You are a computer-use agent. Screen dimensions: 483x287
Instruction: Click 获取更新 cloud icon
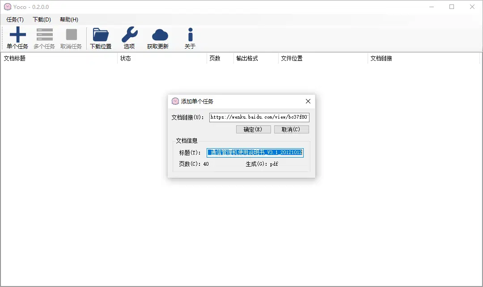click(160, 35)
